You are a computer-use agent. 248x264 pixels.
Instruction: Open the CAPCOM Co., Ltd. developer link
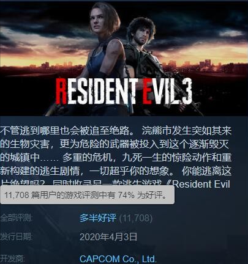[x=118, y=259]
